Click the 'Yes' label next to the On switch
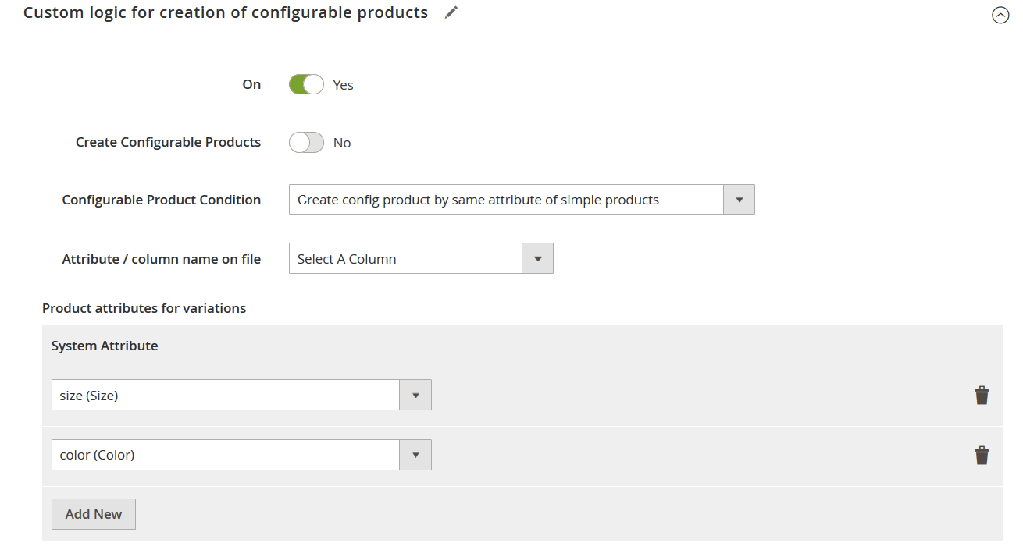 343,85
